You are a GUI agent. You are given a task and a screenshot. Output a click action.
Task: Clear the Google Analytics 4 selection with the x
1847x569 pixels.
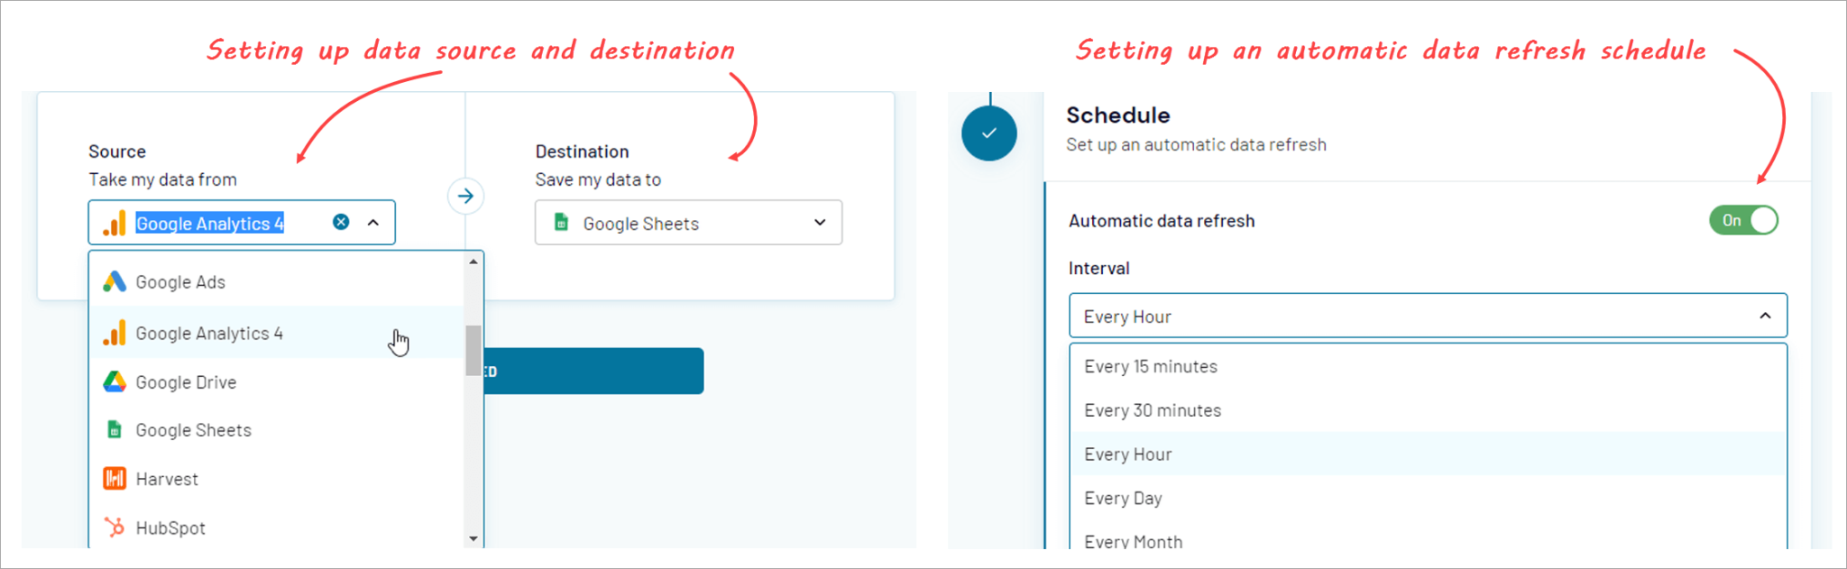341,223
